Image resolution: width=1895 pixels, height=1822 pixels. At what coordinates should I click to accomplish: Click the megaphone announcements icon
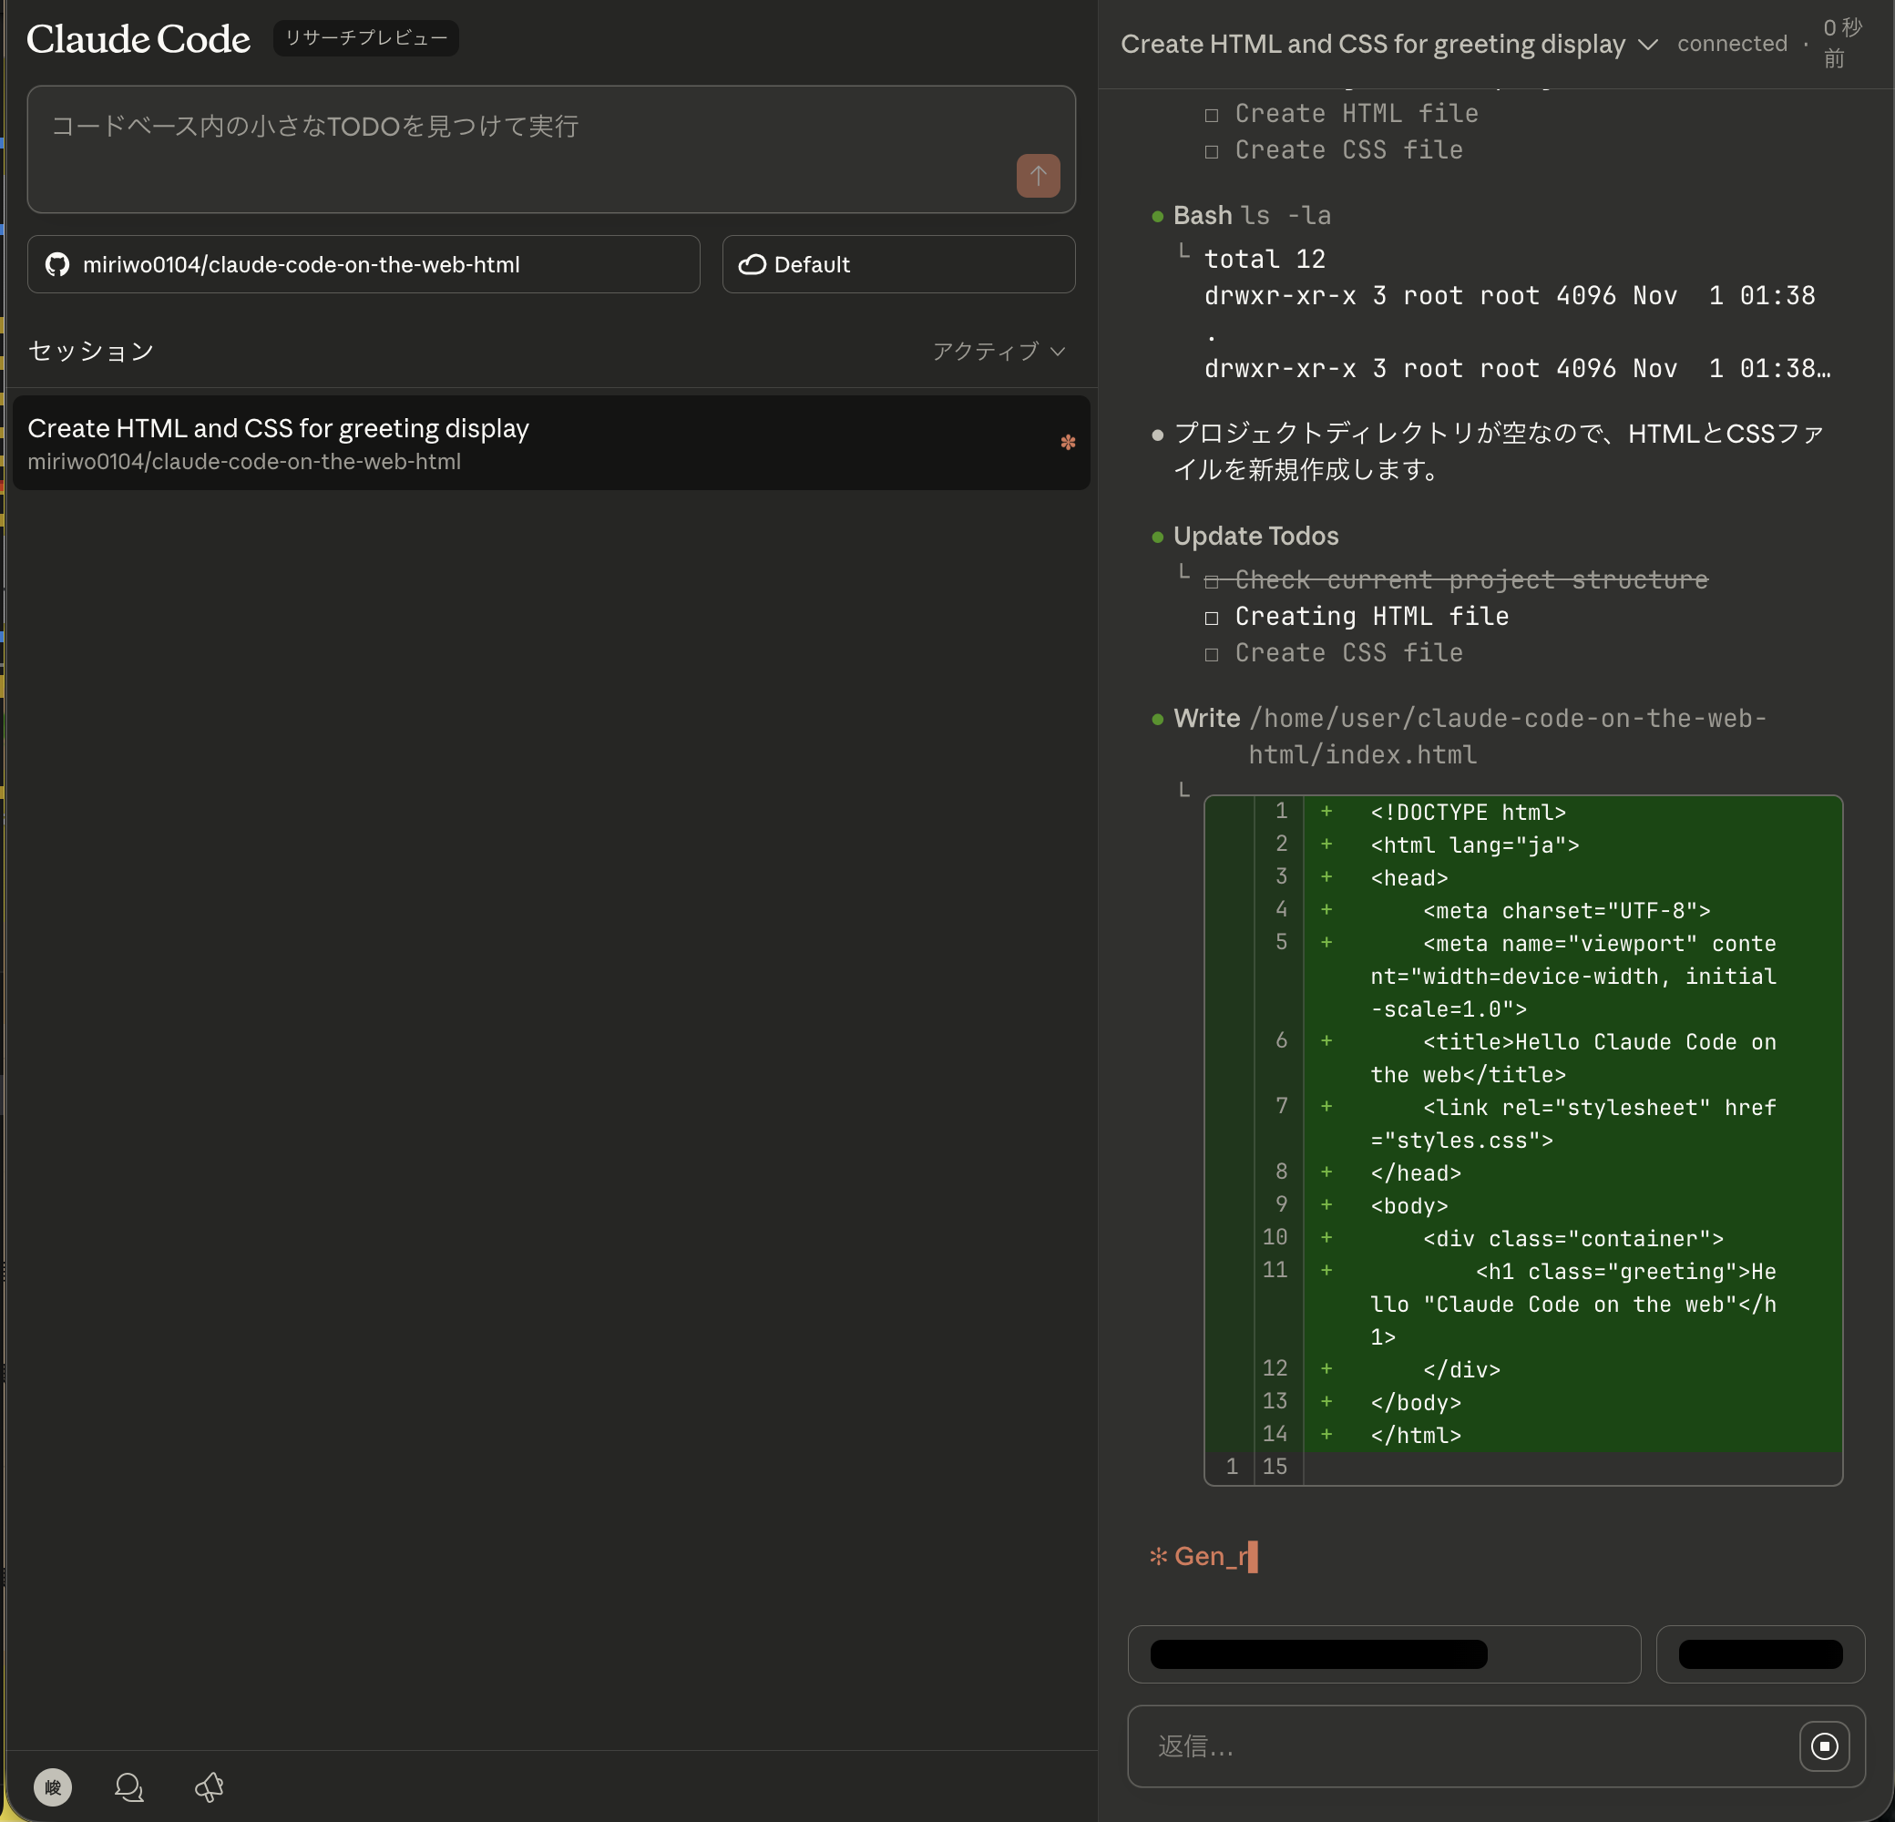point(209,1786)
